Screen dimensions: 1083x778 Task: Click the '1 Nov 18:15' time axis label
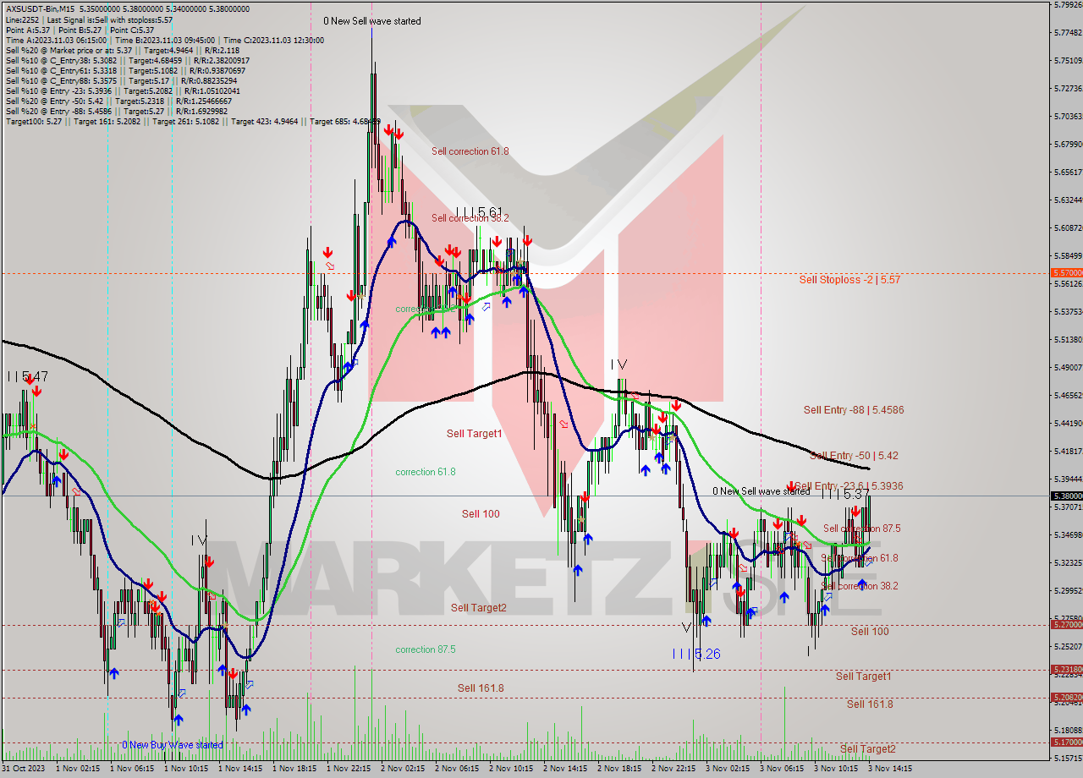[295, 769]
